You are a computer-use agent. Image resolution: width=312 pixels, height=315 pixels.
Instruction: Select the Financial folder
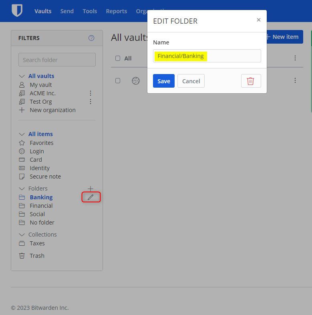[x=41, y=206]
